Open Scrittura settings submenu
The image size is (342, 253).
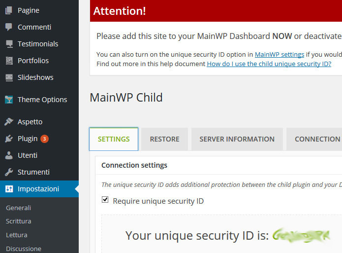click(19, 221)
